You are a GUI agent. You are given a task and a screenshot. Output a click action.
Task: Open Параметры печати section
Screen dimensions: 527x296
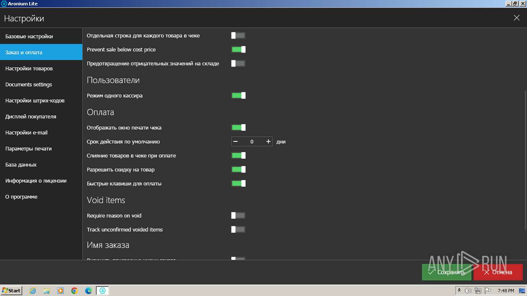click(x=41, y=148)
